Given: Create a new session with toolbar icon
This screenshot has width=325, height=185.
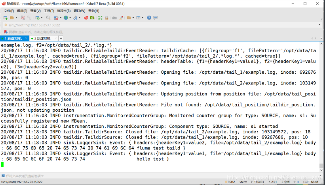Looking at the screenshot, I should coord(6,18).
